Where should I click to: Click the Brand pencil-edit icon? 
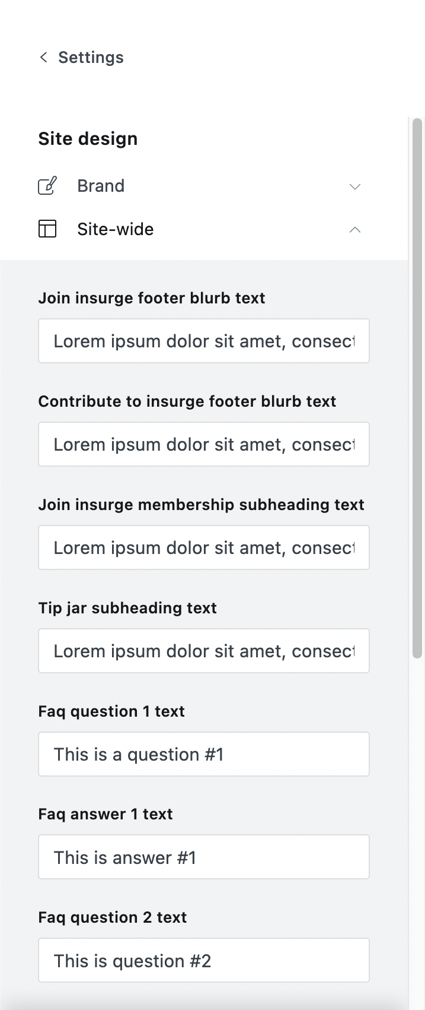(47, 186)
